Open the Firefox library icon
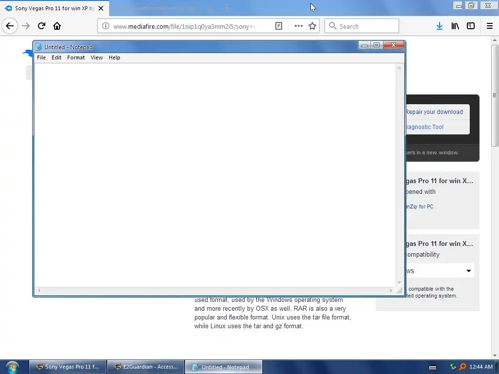This screenshot has height=374, width=499. coord(455,26)
